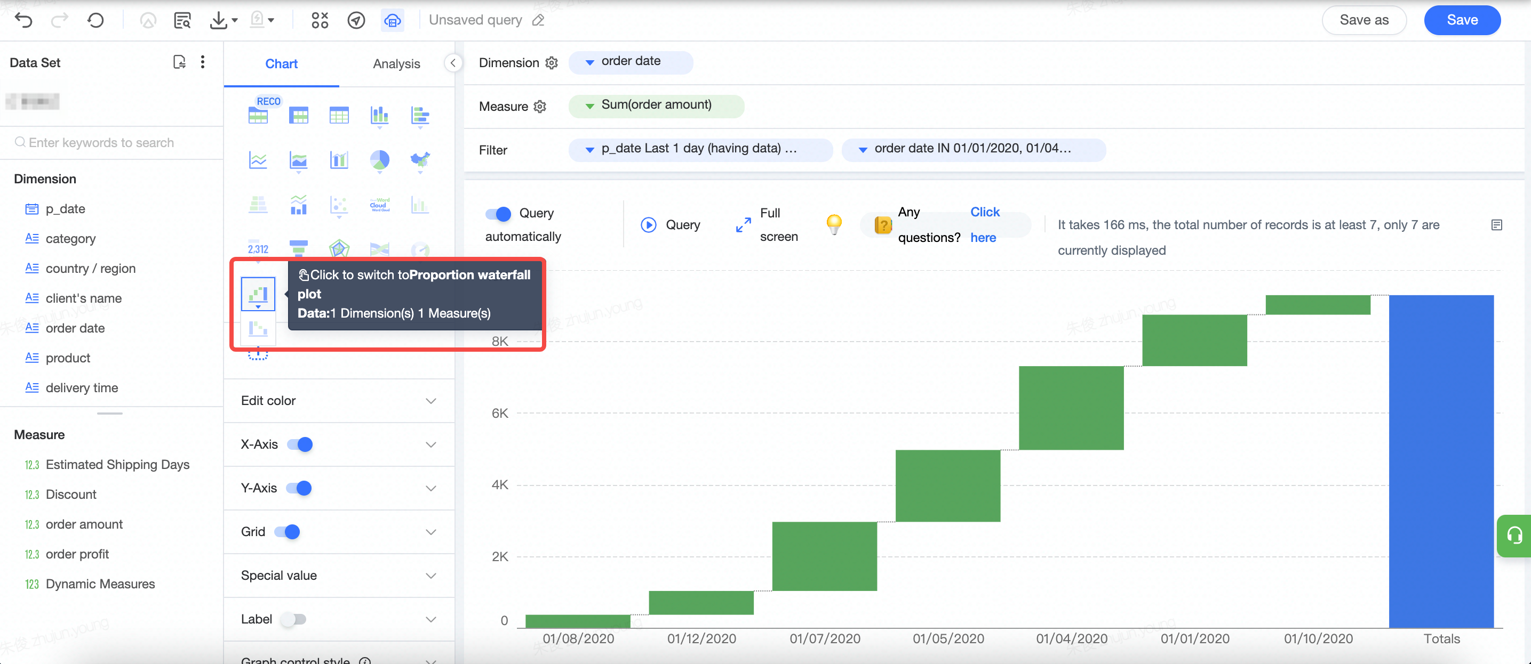Image resolution: width=1531 pixels, height=664 pixels.
Task: Click the blue Save button
Action: [x=1462, y=20]
